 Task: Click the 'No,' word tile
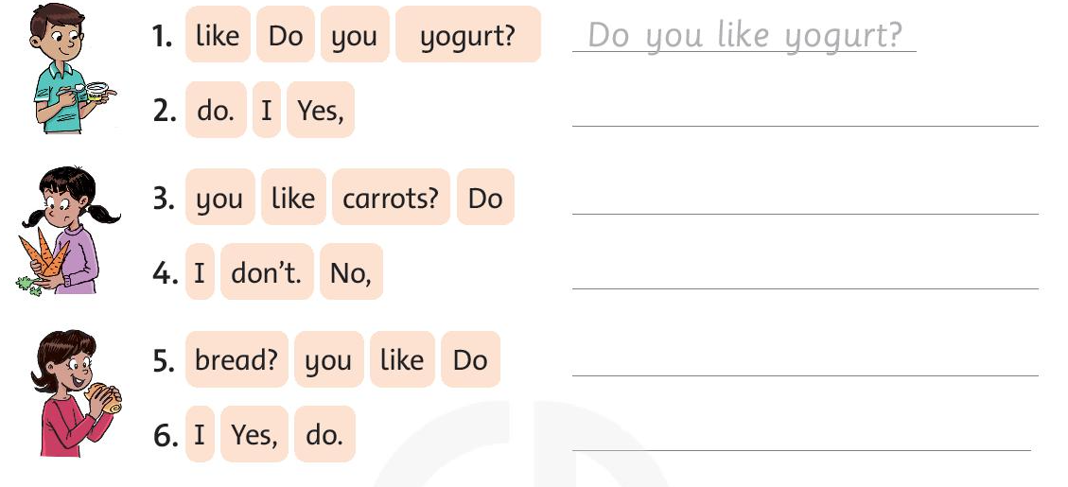pos(351,273)
